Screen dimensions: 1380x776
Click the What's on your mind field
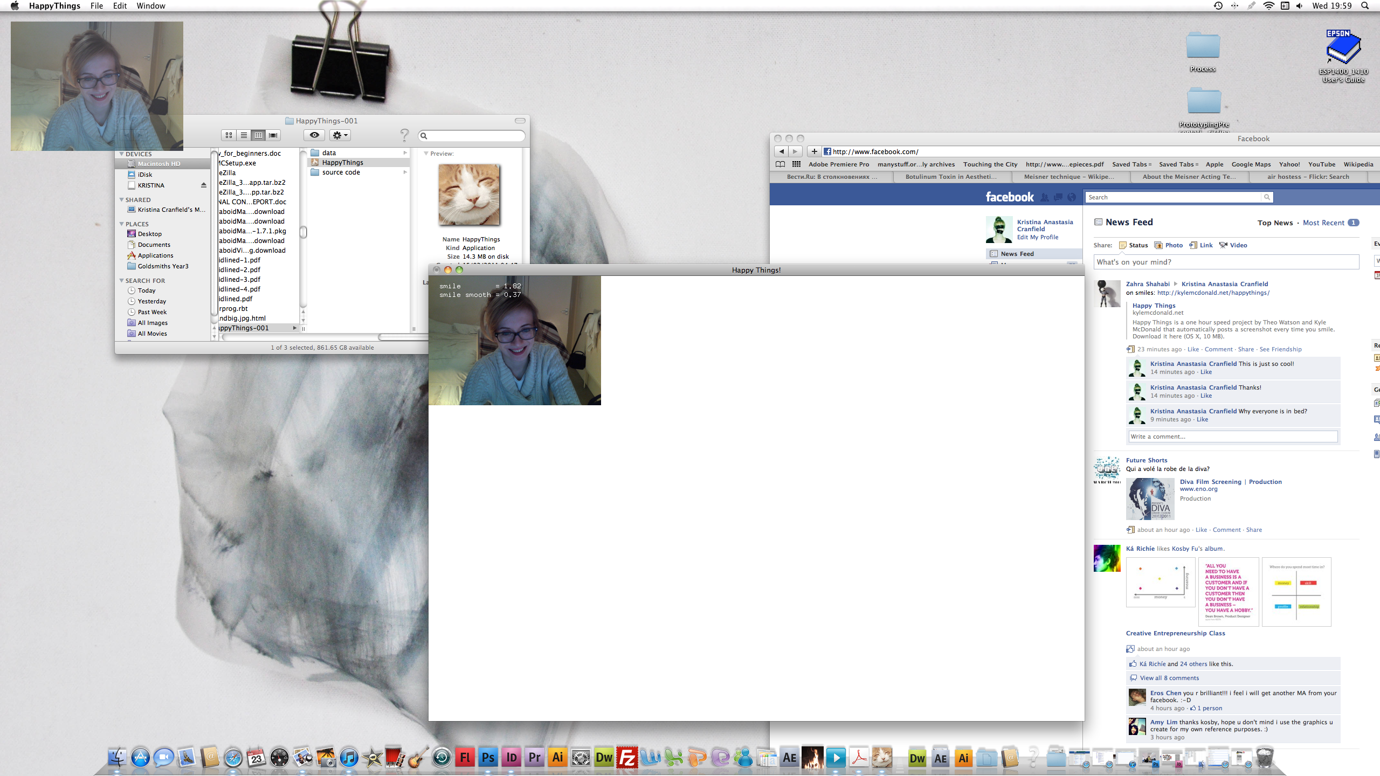pyautogui.click(x=1225, y=262)
